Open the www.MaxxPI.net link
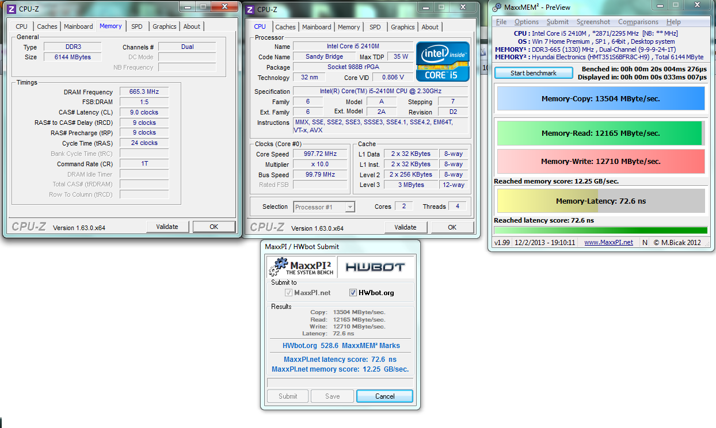This screenshot has width=716, height=428. (x=608, y=242)
